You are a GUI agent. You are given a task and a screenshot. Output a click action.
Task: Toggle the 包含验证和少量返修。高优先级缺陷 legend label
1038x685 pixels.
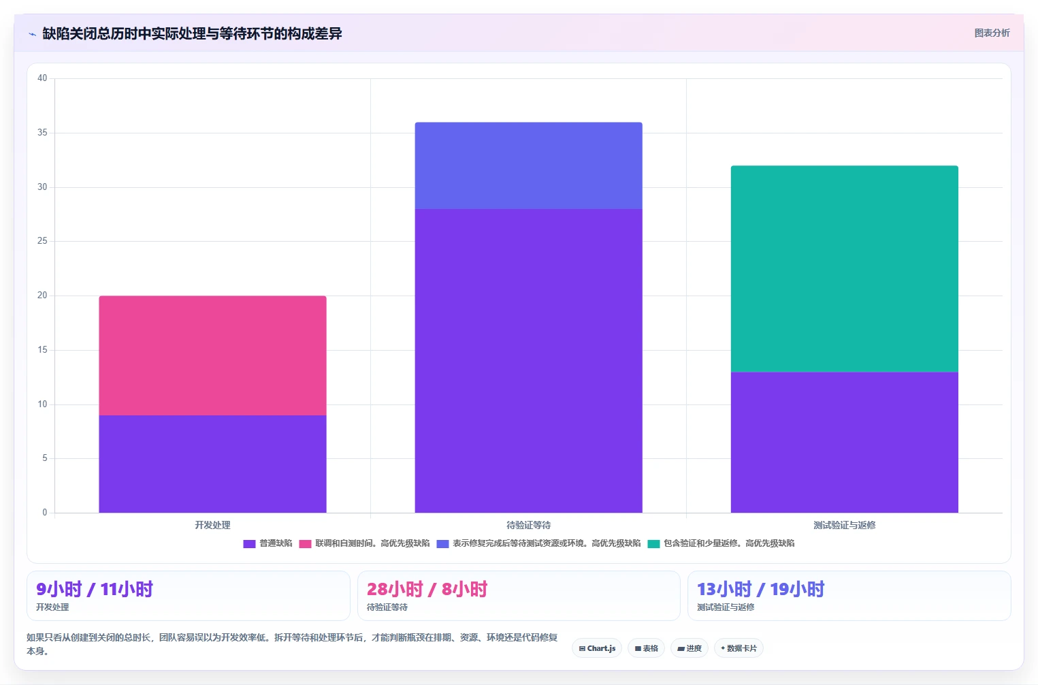pyautogui.click(x=729, y=543)
